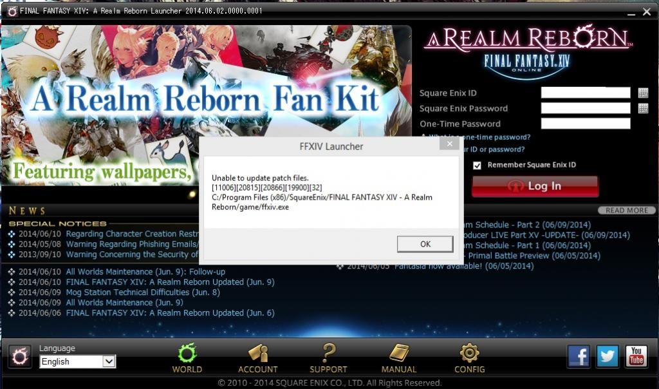The image size is (659, 389).
Task: Expand the Language dropdown
Action: (109, 361)
